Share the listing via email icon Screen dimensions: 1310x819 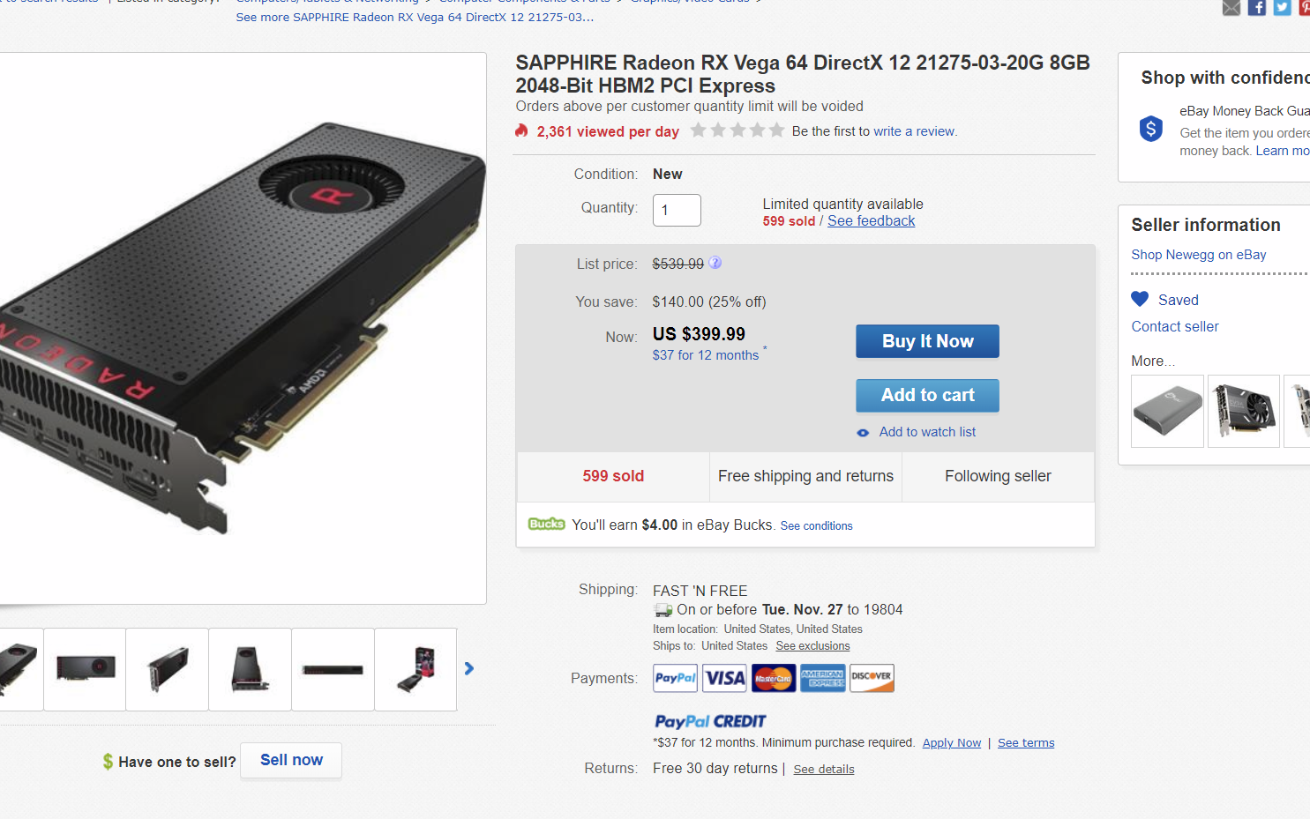point(1231,8)
